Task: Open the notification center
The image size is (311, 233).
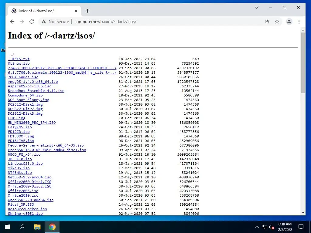Action: point(301,227)
